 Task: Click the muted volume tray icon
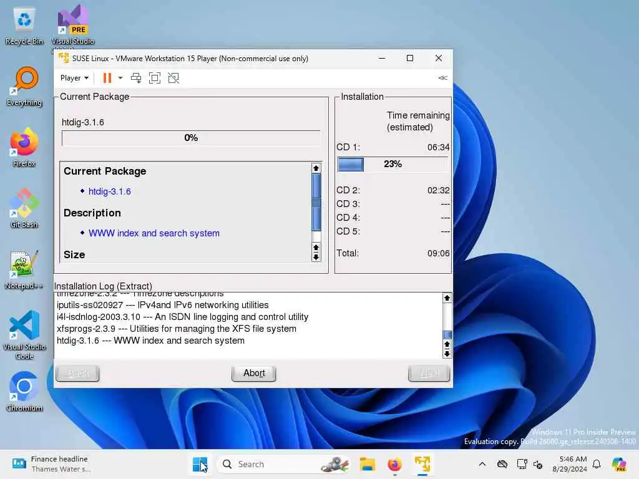point(538,464)
